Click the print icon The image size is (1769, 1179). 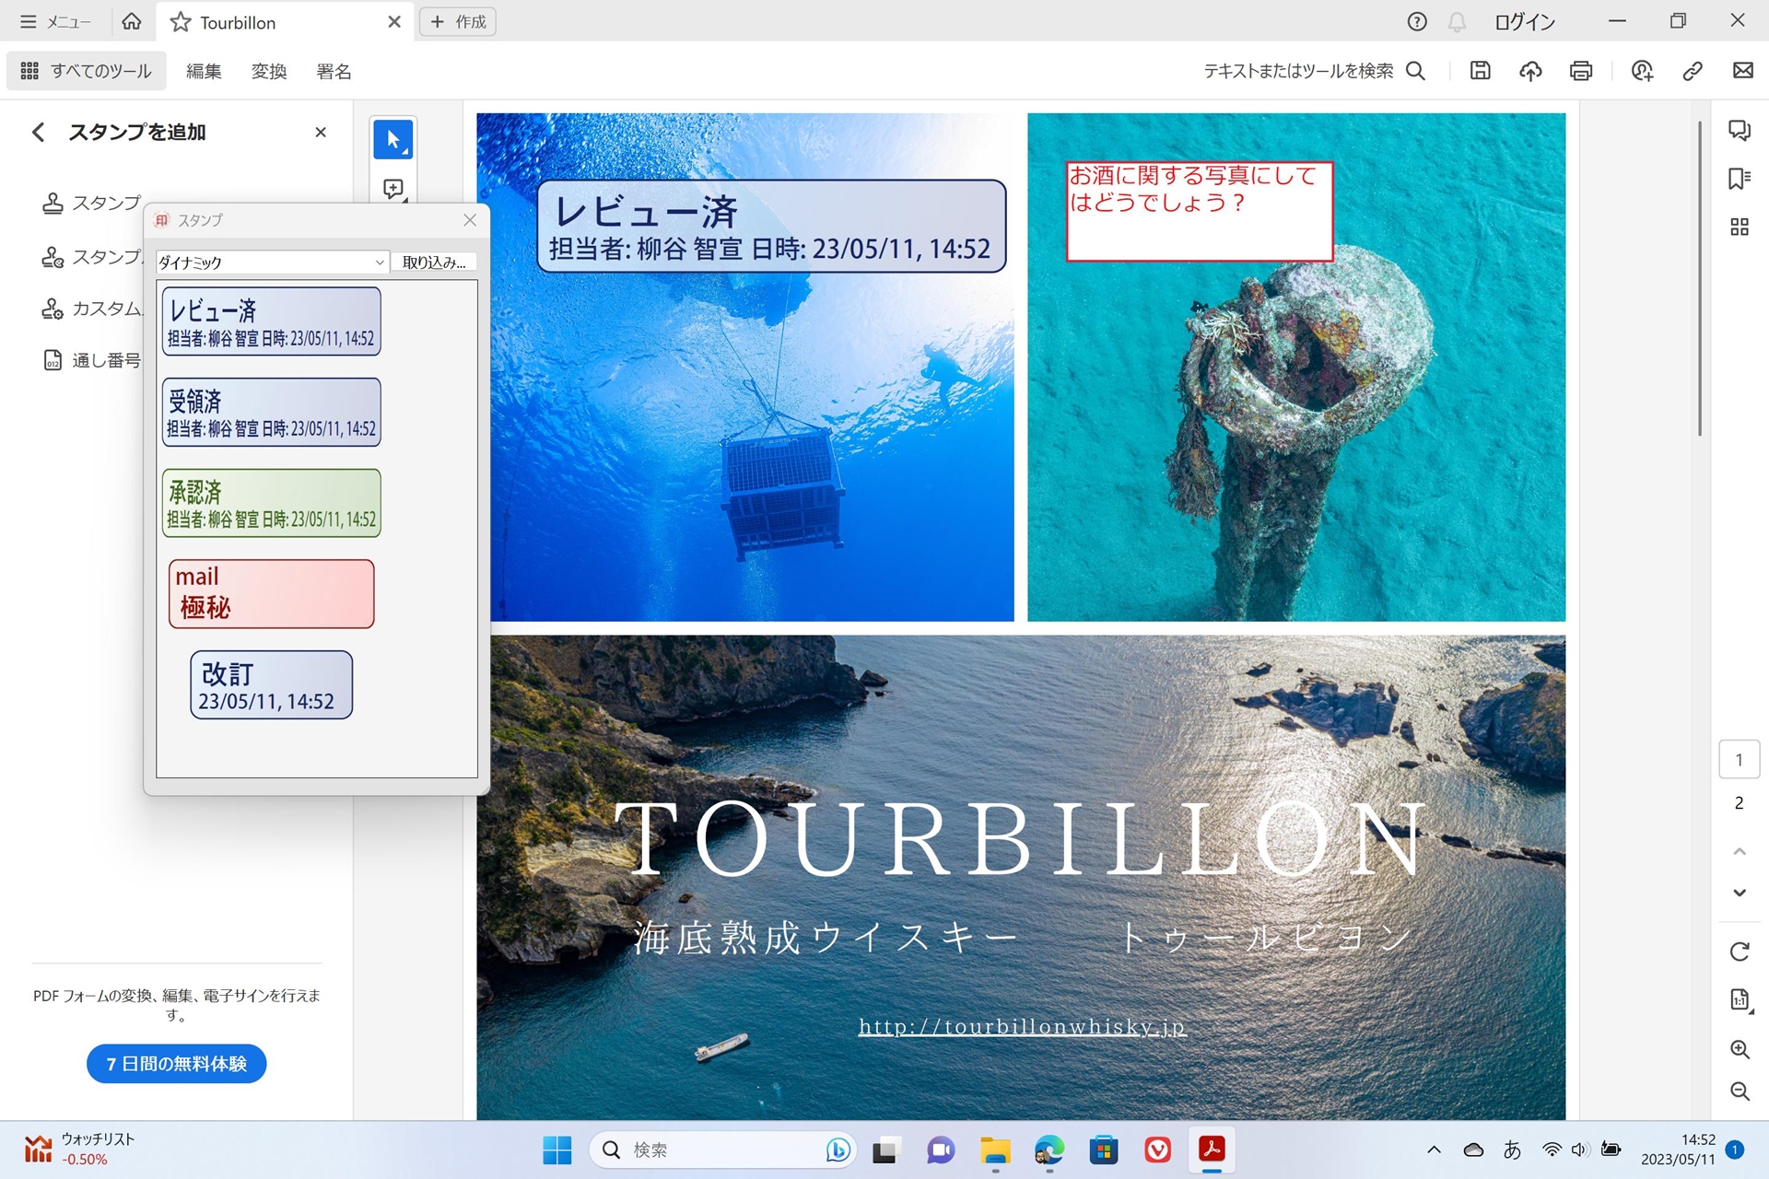click(x=1581, y=71)
